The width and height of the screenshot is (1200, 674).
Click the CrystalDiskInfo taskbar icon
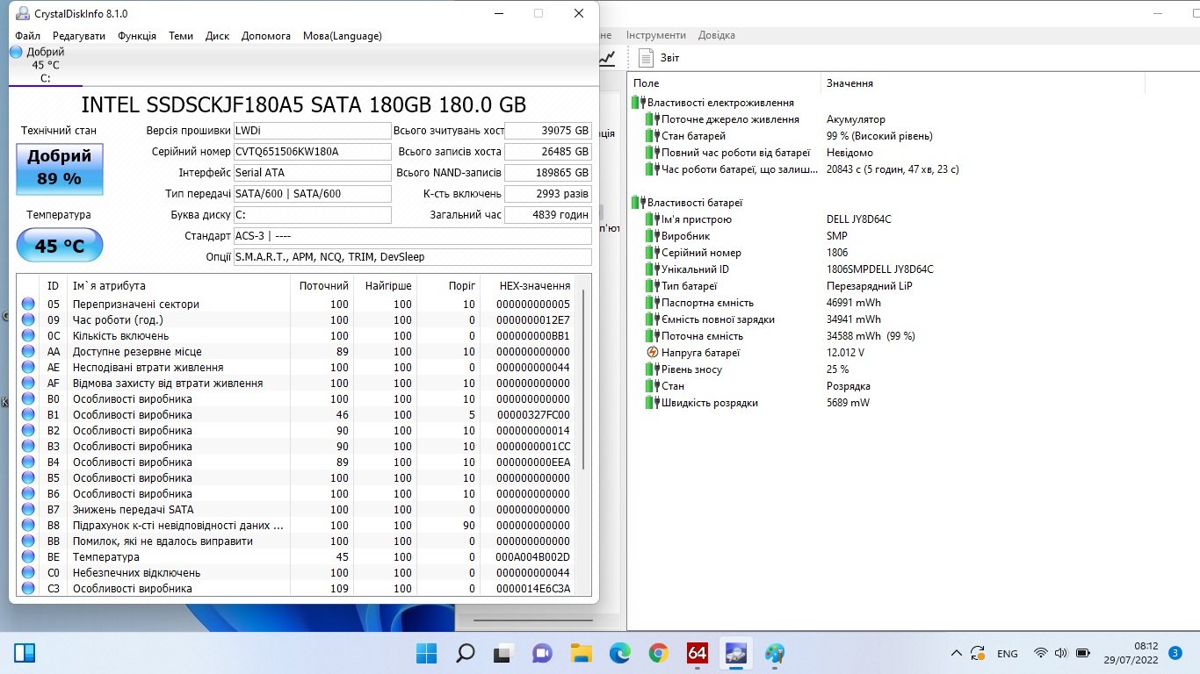tap(735, 653)
